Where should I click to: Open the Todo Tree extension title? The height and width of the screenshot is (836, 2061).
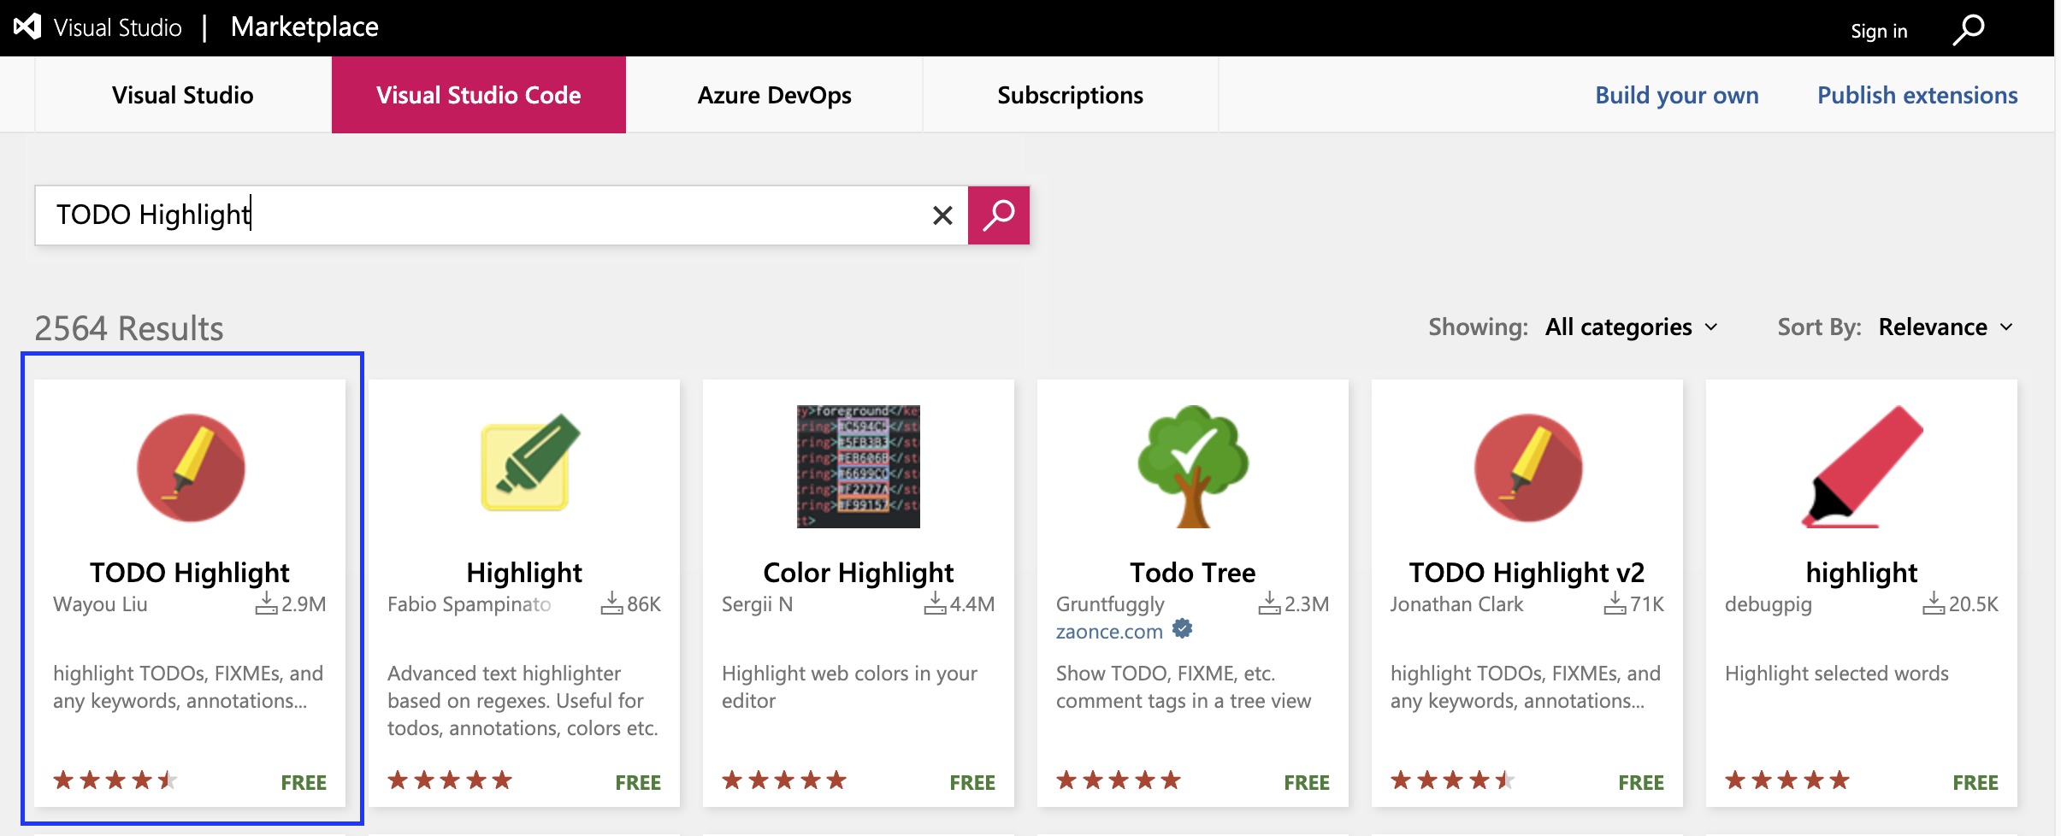(1193, 572)
